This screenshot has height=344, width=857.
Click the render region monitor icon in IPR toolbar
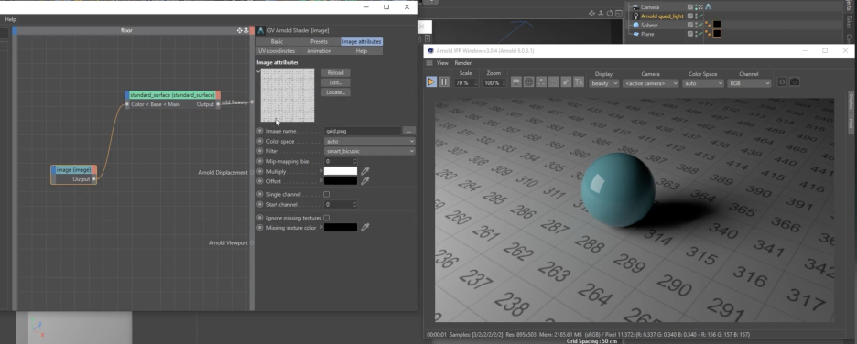pyautogui.click(x=516, y=82)
